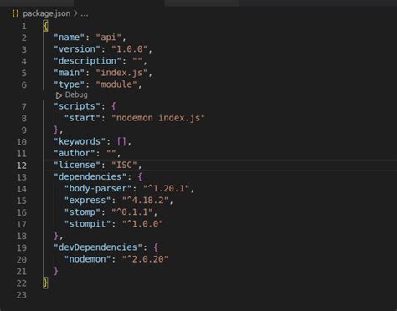Click the JSON braces icon in breadcrumb
The width and height of the screenshot is (397, 311).
click(15, 13)
